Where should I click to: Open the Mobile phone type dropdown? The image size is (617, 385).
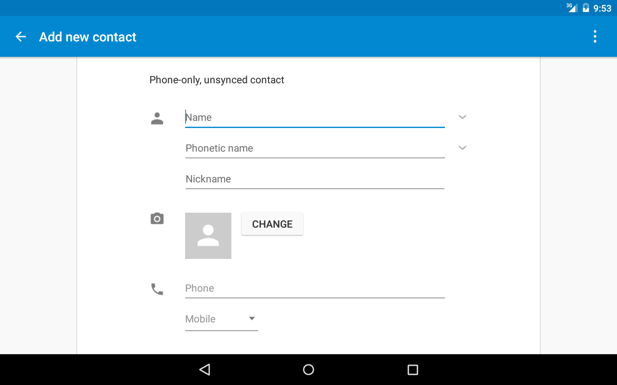[222, 319]
